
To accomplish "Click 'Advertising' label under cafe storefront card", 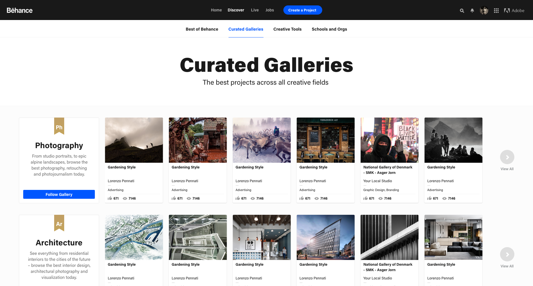I will [307, 190].
